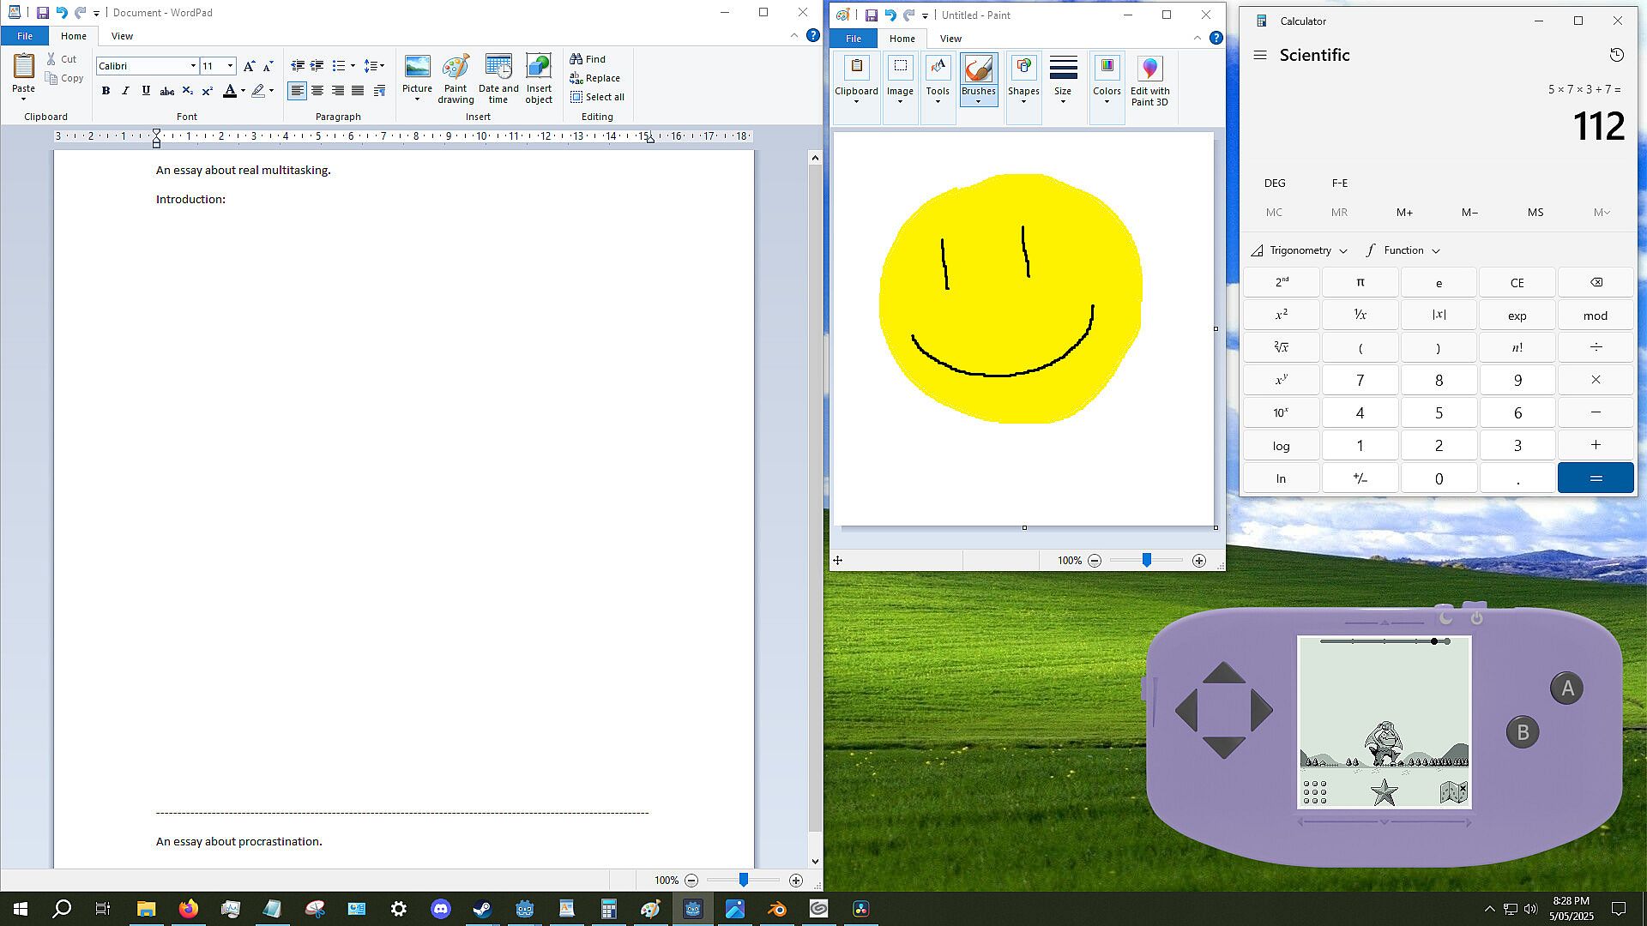Click Select all in the Editing group

click(x=597, y=97)
